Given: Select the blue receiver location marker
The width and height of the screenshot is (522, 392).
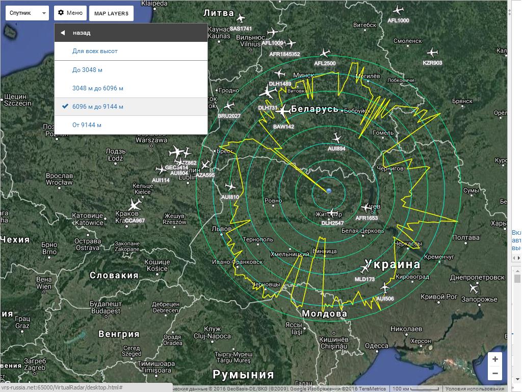Looking at the screenshot, I should tap(329, 191).
